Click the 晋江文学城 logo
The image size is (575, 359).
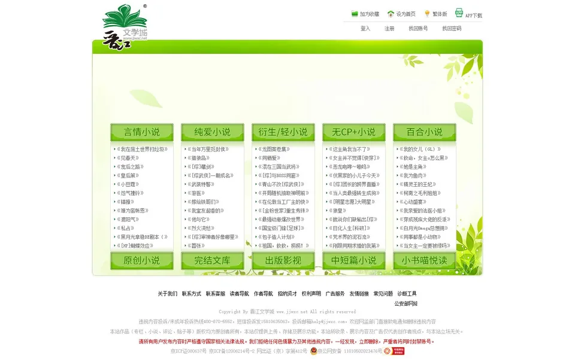(125, 27)
